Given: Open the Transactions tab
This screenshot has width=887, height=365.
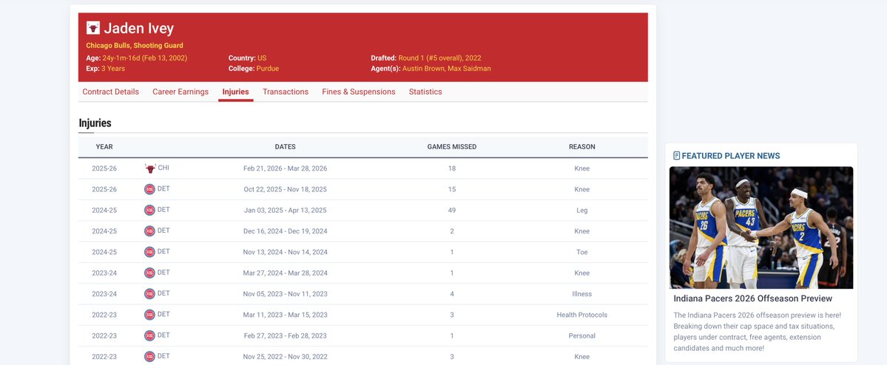Looking at the screenshot, I should 286,92.
